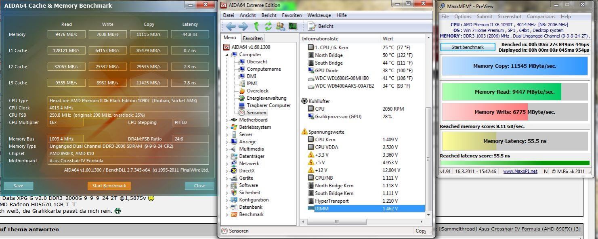Open Asus Crosshair IV Formula thread link
The height and width of the screenshot is (239, 598).
529,229
